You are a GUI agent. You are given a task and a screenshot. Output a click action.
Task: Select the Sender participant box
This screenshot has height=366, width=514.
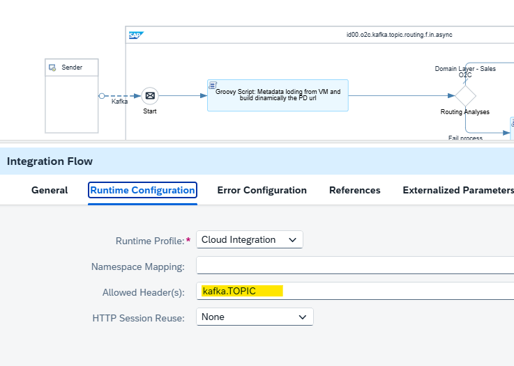click(x=71, y=96)
